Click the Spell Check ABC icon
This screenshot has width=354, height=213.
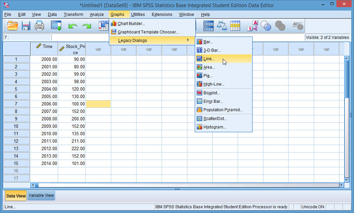(x=298, y=26)
